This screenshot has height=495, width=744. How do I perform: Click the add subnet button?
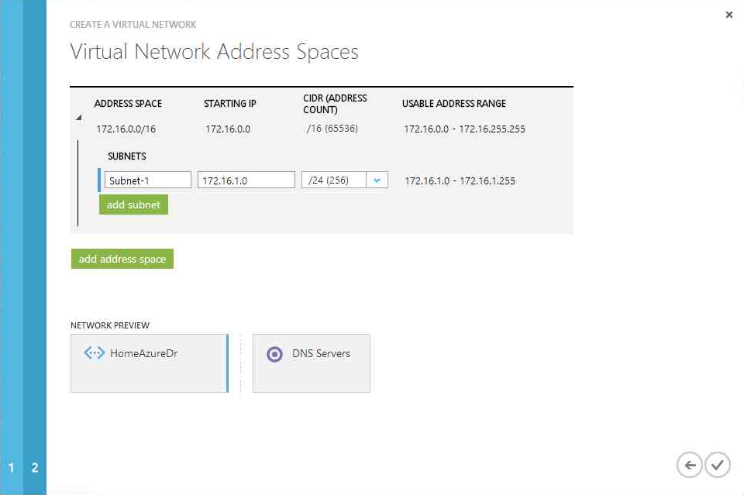pos(133,205)
